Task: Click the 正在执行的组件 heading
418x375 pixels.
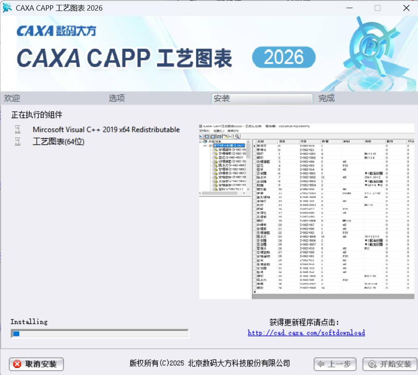Action: point(37,115)
